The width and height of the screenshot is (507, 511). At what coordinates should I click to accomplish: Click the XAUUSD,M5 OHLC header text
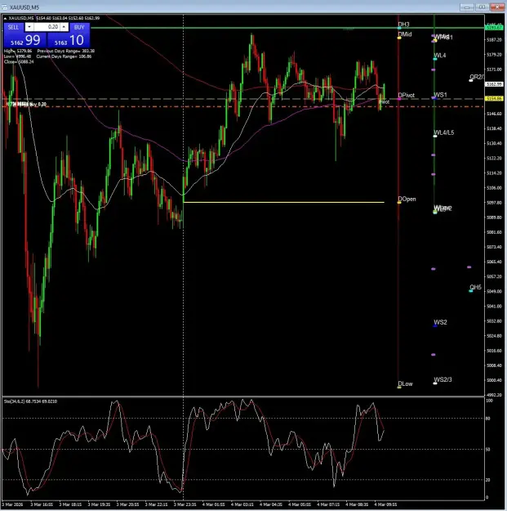(x=54, y=18)
